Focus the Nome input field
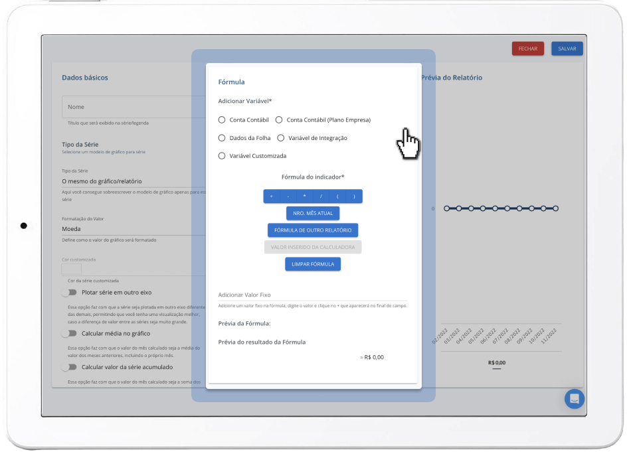 tap(134, 107)
